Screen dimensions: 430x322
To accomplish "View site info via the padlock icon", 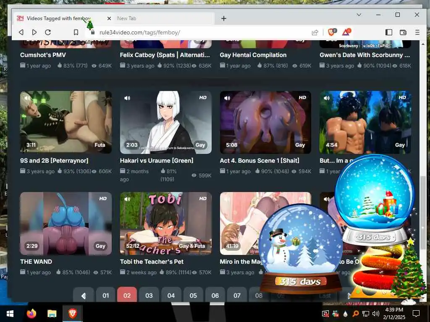I will pos(93,32).
